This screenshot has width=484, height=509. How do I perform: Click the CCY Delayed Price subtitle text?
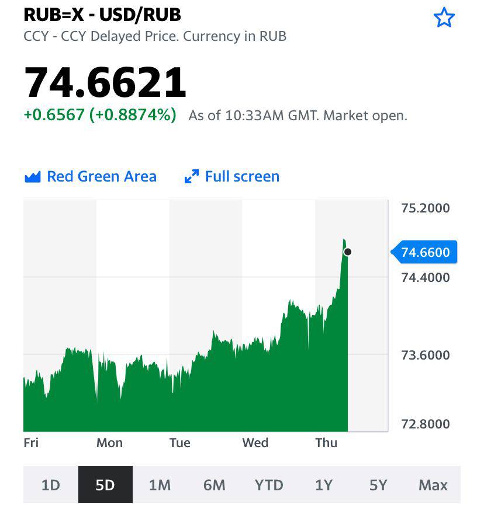tap(155, 36)
